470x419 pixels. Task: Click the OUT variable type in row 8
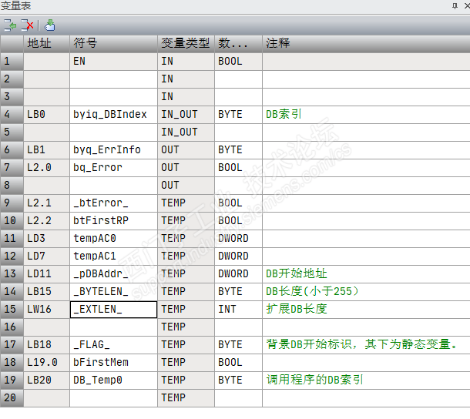[186, 186]
